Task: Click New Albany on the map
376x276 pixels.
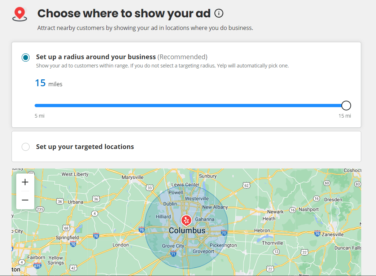Action: click(x=215, y=207)
